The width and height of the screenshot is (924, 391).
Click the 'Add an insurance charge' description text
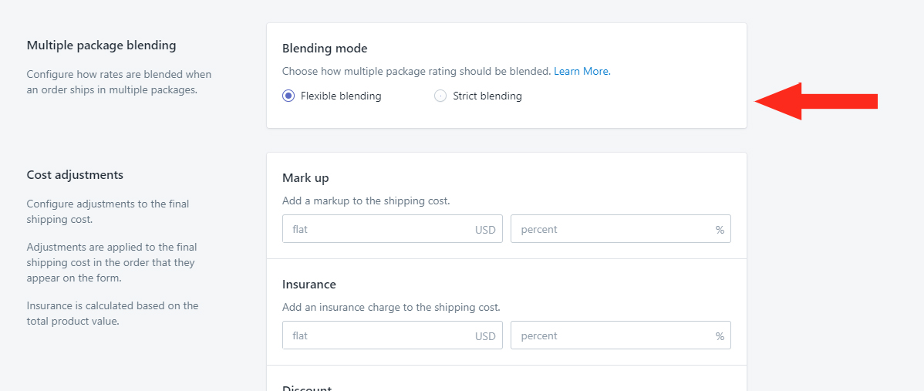click(x=391, y=307)
